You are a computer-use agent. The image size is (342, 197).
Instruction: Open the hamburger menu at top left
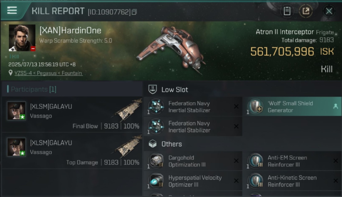(12, 10)
